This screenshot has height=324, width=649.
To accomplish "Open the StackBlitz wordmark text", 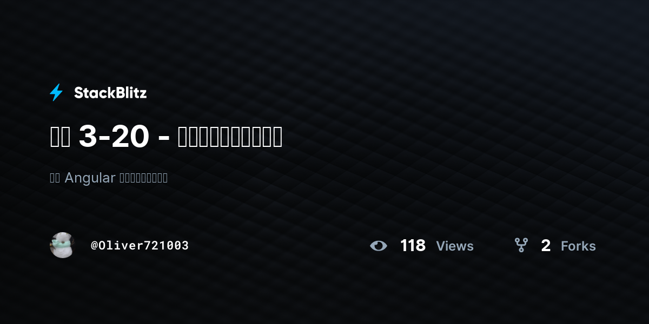I will pos(110,93).
